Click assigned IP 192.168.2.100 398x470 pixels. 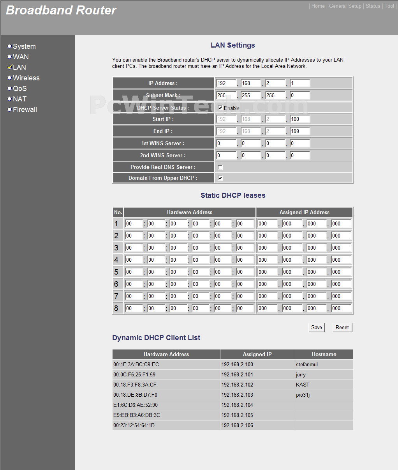(x=237, y=364)
